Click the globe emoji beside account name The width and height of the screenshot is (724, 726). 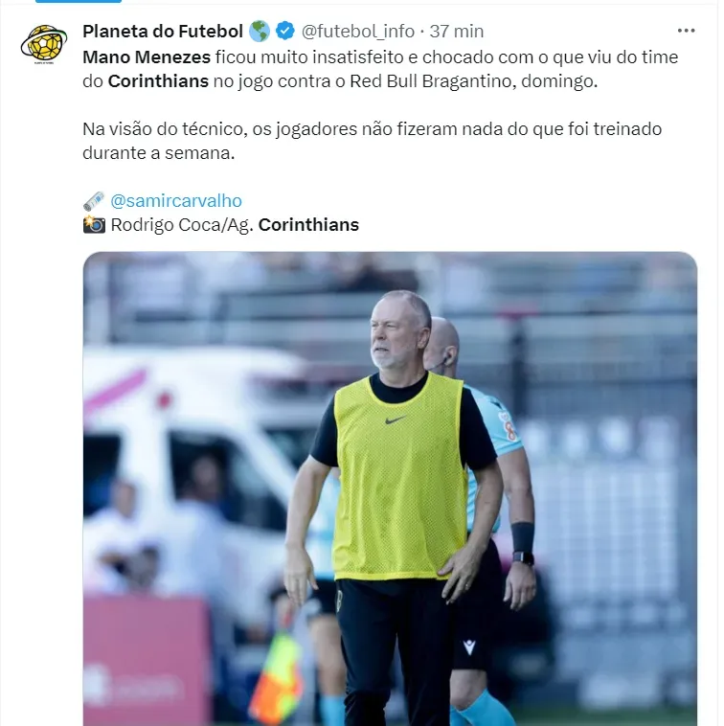tap(260, 32)
